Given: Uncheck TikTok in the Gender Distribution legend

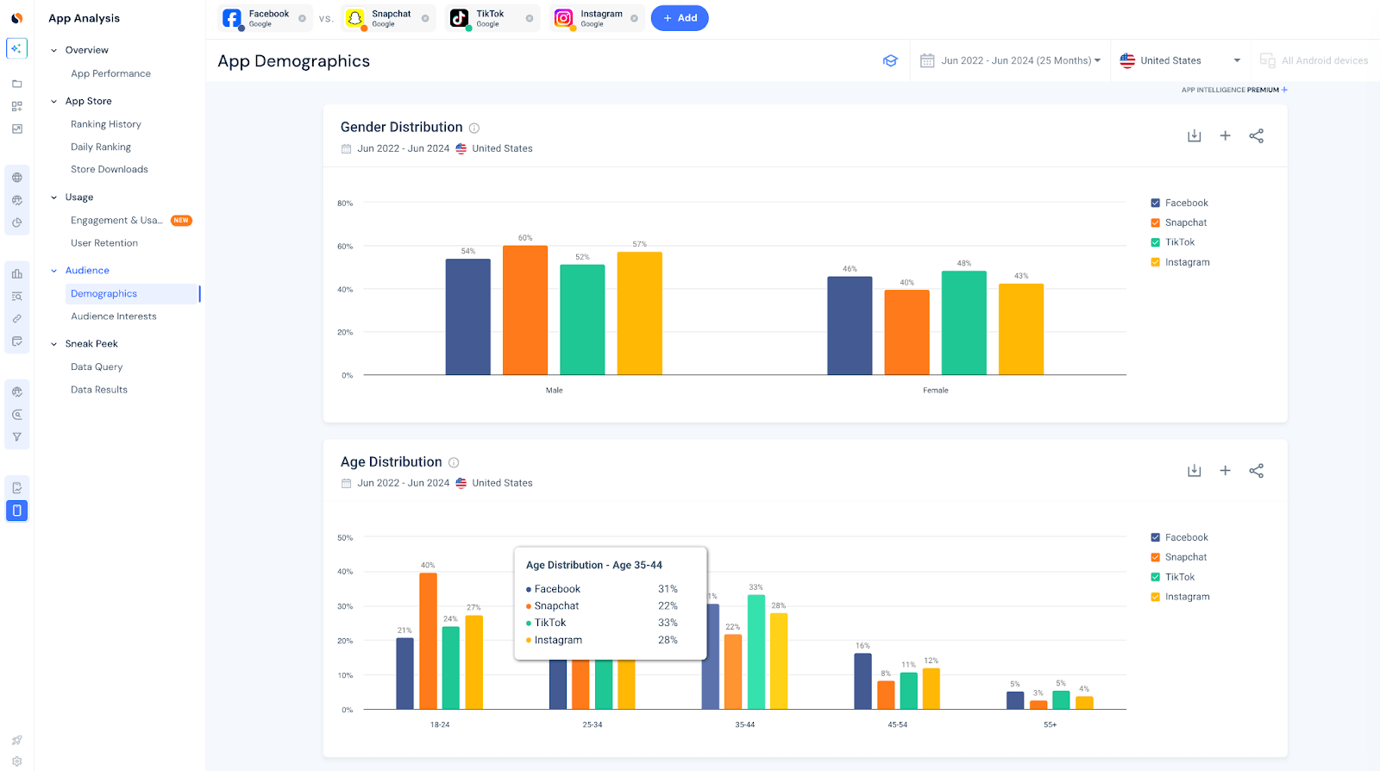Looking at the screenshot, I should click(x=1156, y=242).
